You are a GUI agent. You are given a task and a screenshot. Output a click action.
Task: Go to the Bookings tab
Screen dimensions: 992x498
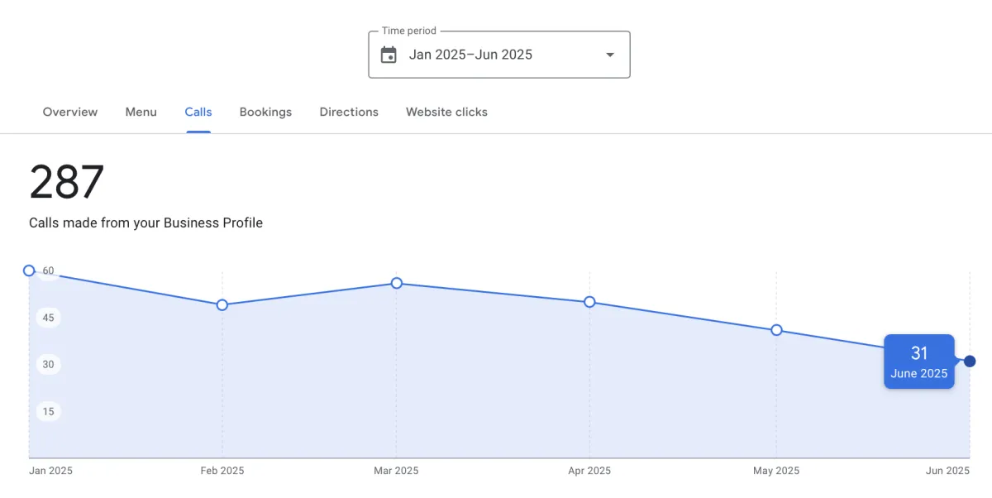[x=265, y=112]
